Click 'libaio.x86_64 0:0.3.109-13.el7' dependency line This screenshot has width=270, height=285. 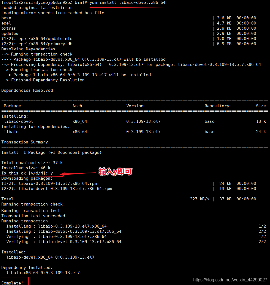pos(43,273)
